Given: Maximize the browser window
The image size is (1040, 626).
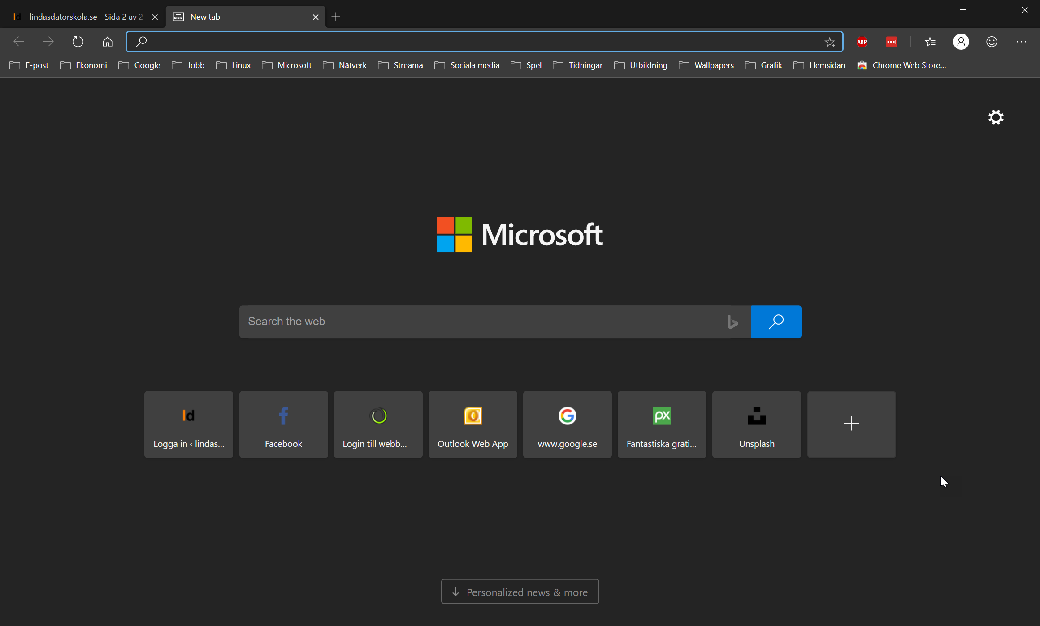Looking at the screenshot, I should click(x=994, y=10).
